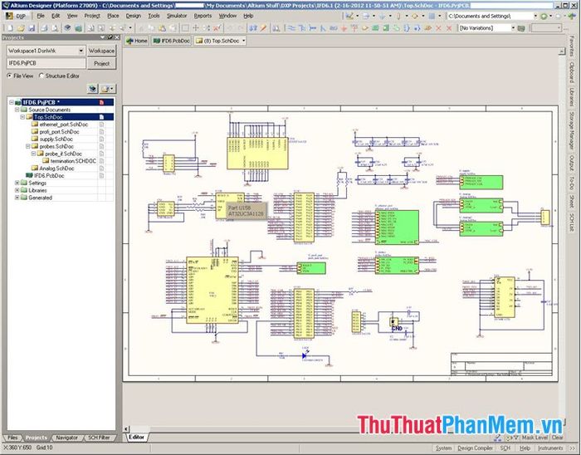The image size is (581, 455).
Task: Collapse the probes.SchDoc tree node
Action: [x=27, y=147]
